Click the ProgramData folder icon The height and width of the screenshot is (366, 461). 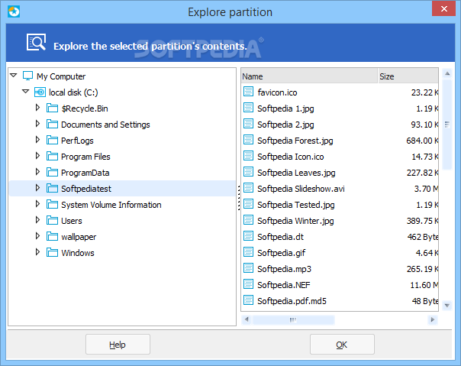[52, 172]
